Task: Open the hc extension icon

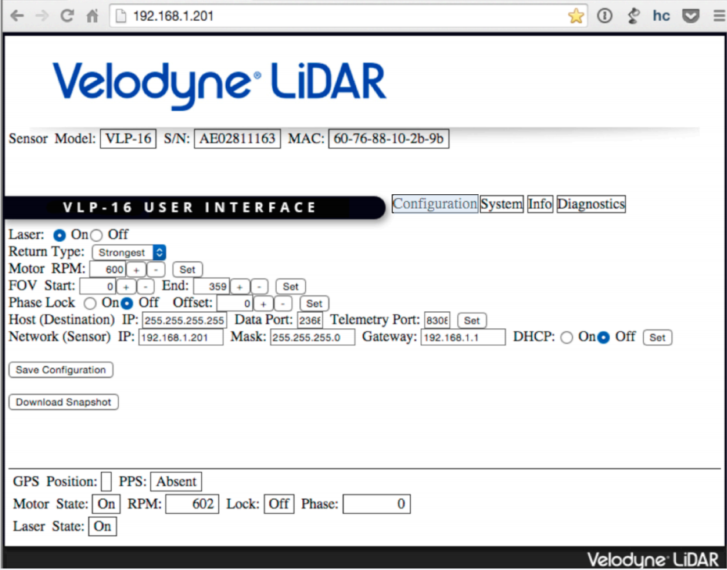Action: click(661, 15)
